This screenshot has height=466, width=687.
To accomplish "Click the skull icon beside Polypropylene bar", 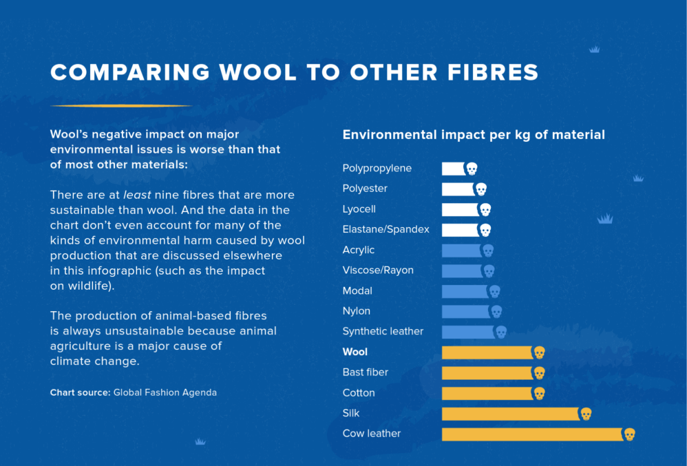I will tap(472, 169).
